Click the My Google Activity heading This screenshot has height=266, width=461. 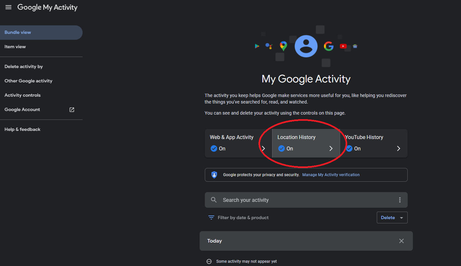click(306, 79)
